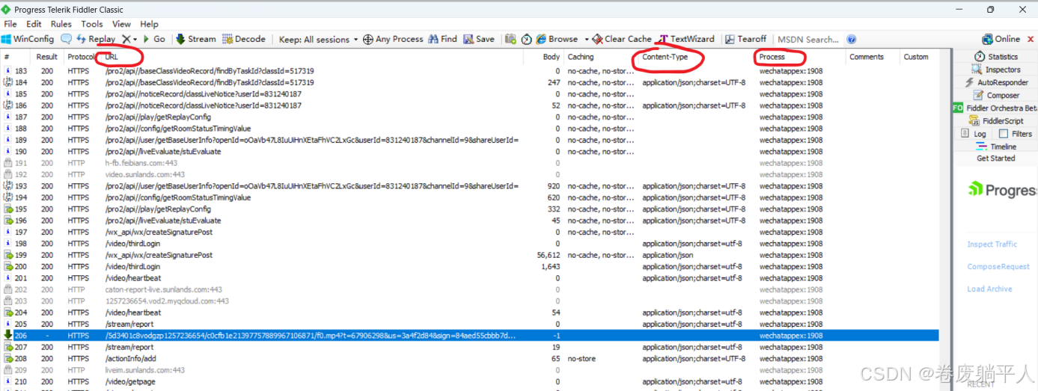Select session 205 /stream/report row
Screen dimensions: 1038x391
pos(470,324)
